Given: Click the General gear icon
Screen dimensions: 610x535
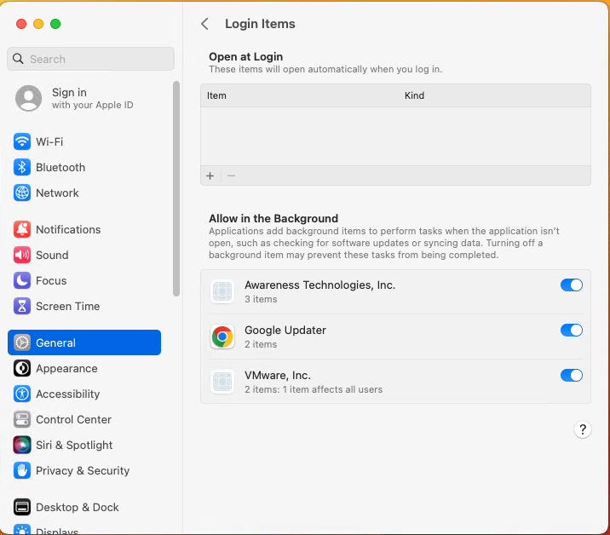Looking at the screenshot, I should (x=22, y=342).
